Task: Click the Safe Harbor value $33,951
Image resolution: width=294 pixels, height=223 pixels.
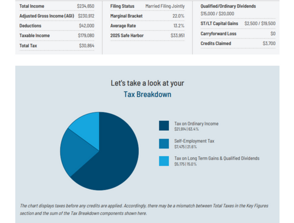Action: [178, 35]
